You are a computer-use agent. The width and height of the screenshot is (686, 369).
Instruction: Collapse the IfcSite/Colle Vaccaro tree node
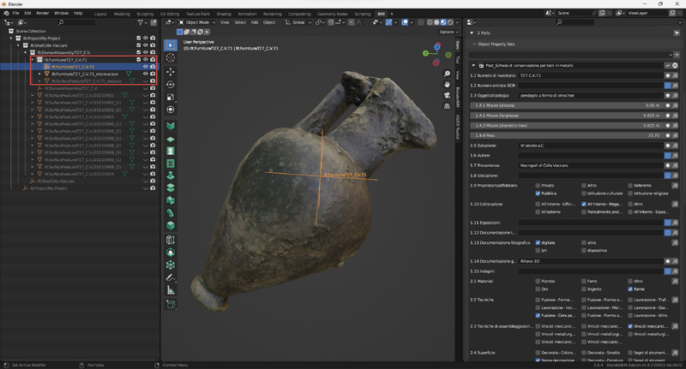pos(19,45)
